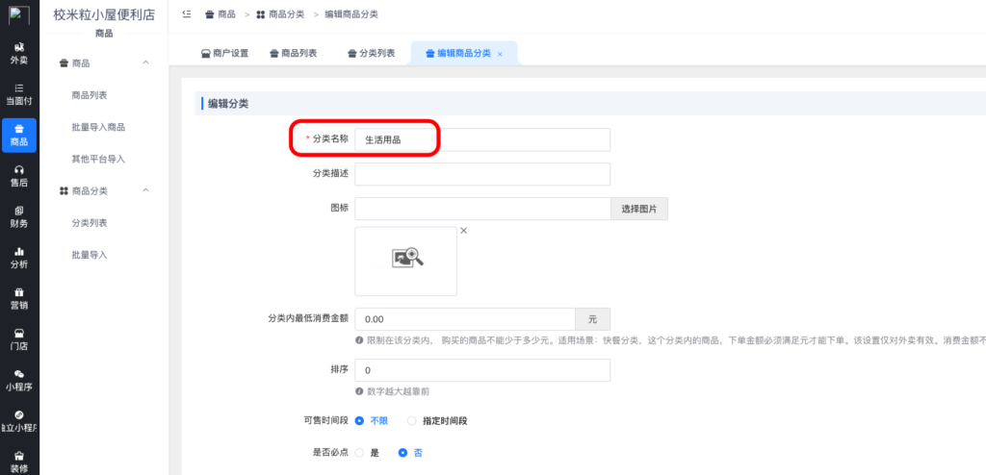The width and height of the screenshot is (986, 475).
Task: Click the broken logo image at top left
Action: click(x=19, y=15)
